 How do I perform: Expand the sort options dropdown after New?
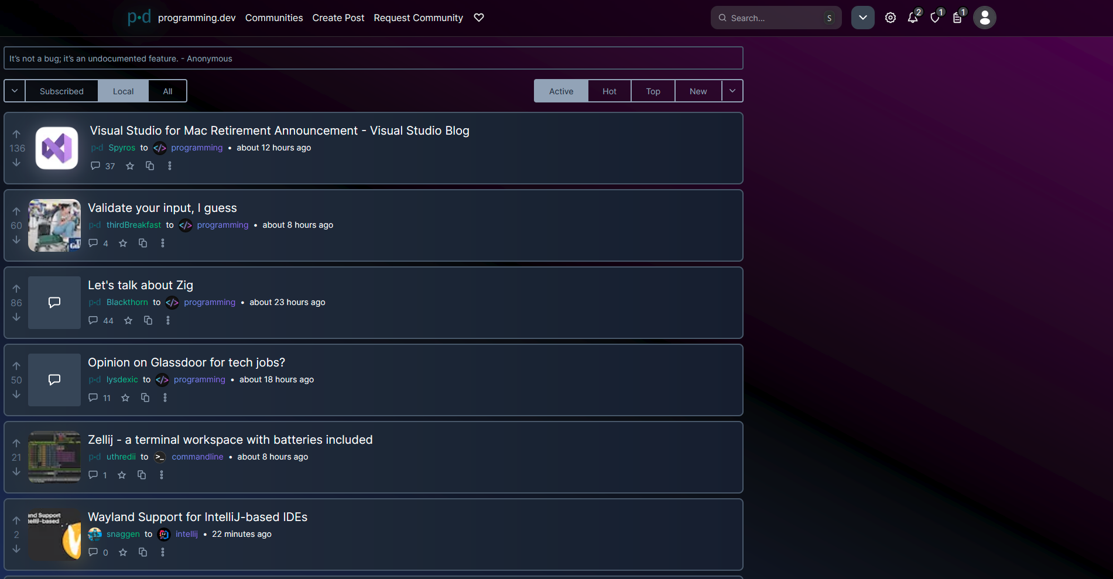click(x=732, y=91)
